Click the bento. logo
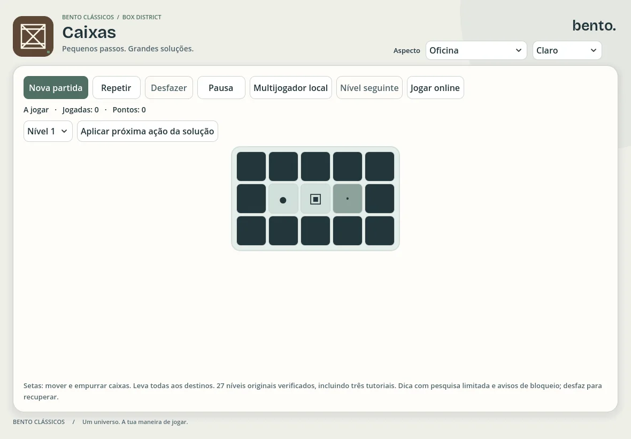The image size is (631, 439). (x=594, y=25)
